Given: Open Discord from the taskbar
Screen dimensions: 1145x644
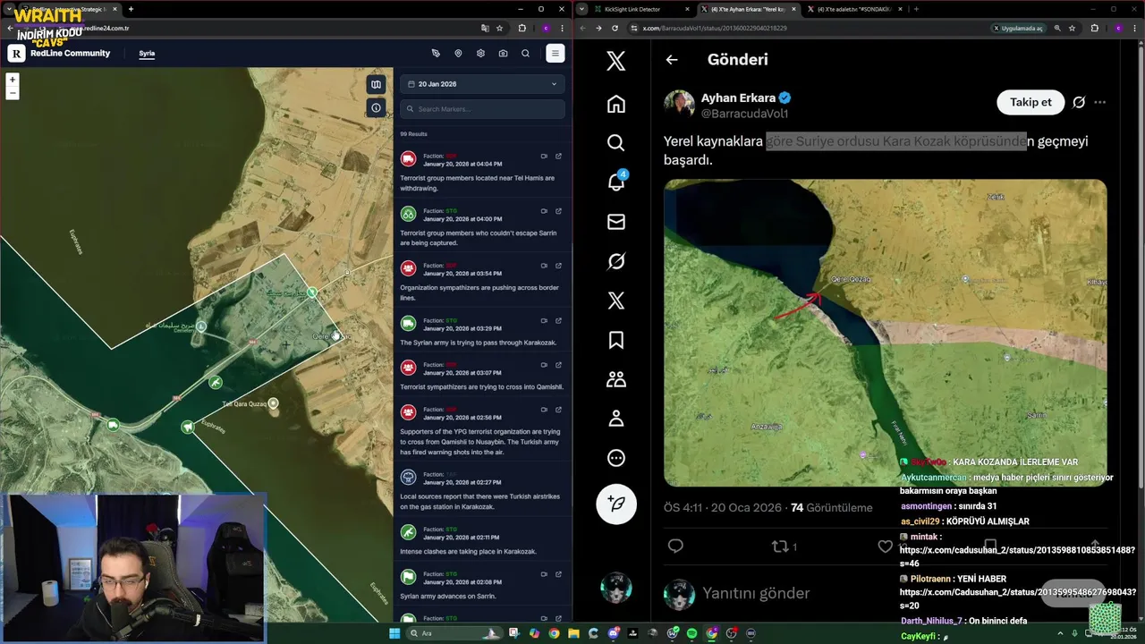Looking at the screenshot, I should 613,633.
